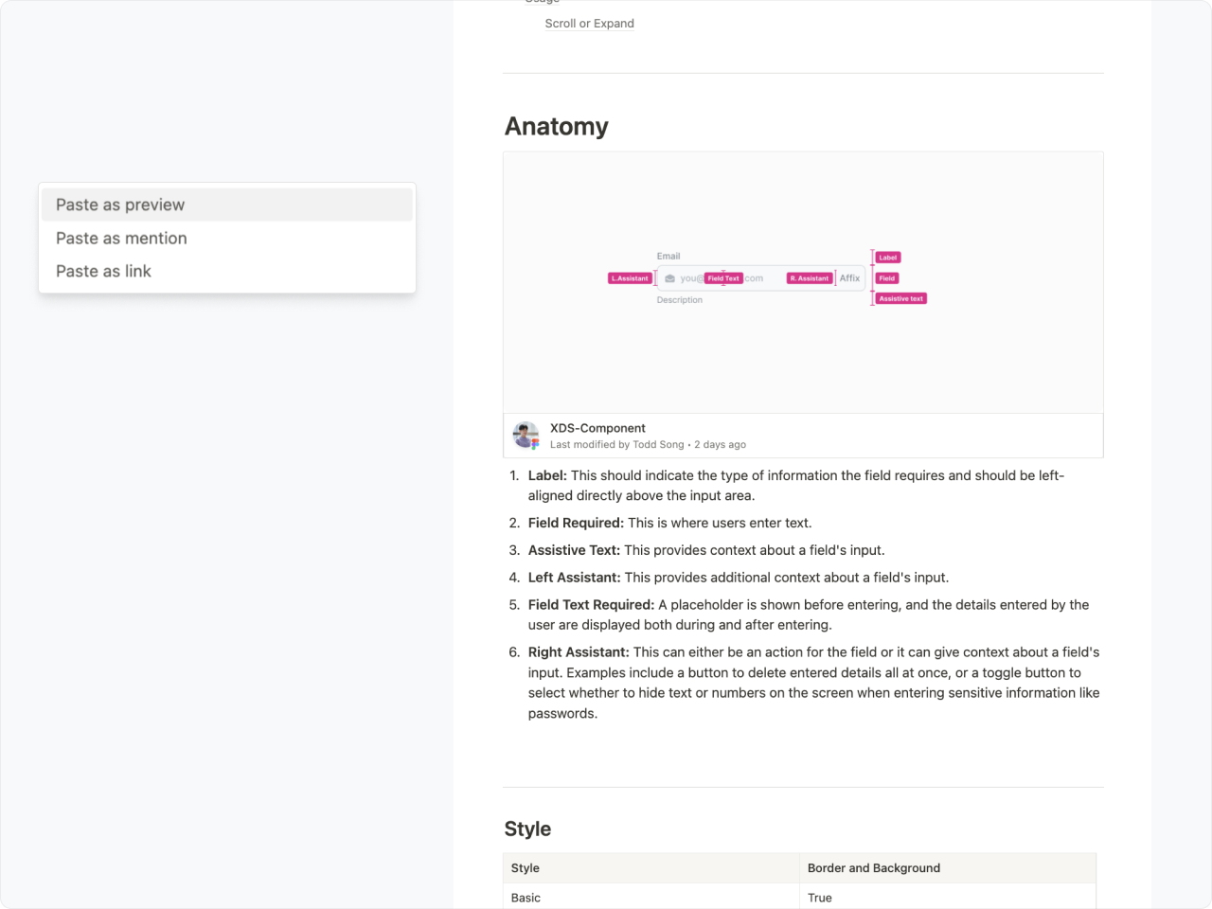Click the R.Assistant pink tag
Viewport: 1212px width, 909px height.
coord(810,278)
